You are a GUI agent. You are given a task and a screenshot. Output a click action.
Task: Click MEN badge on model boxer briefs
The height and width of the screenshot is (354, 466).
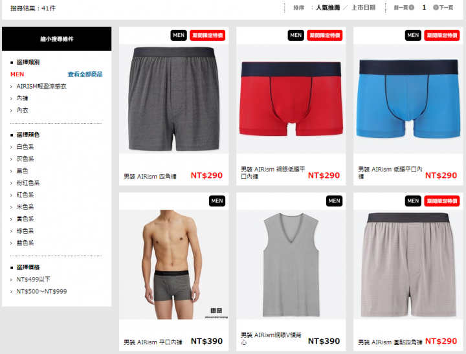[217, 201]
